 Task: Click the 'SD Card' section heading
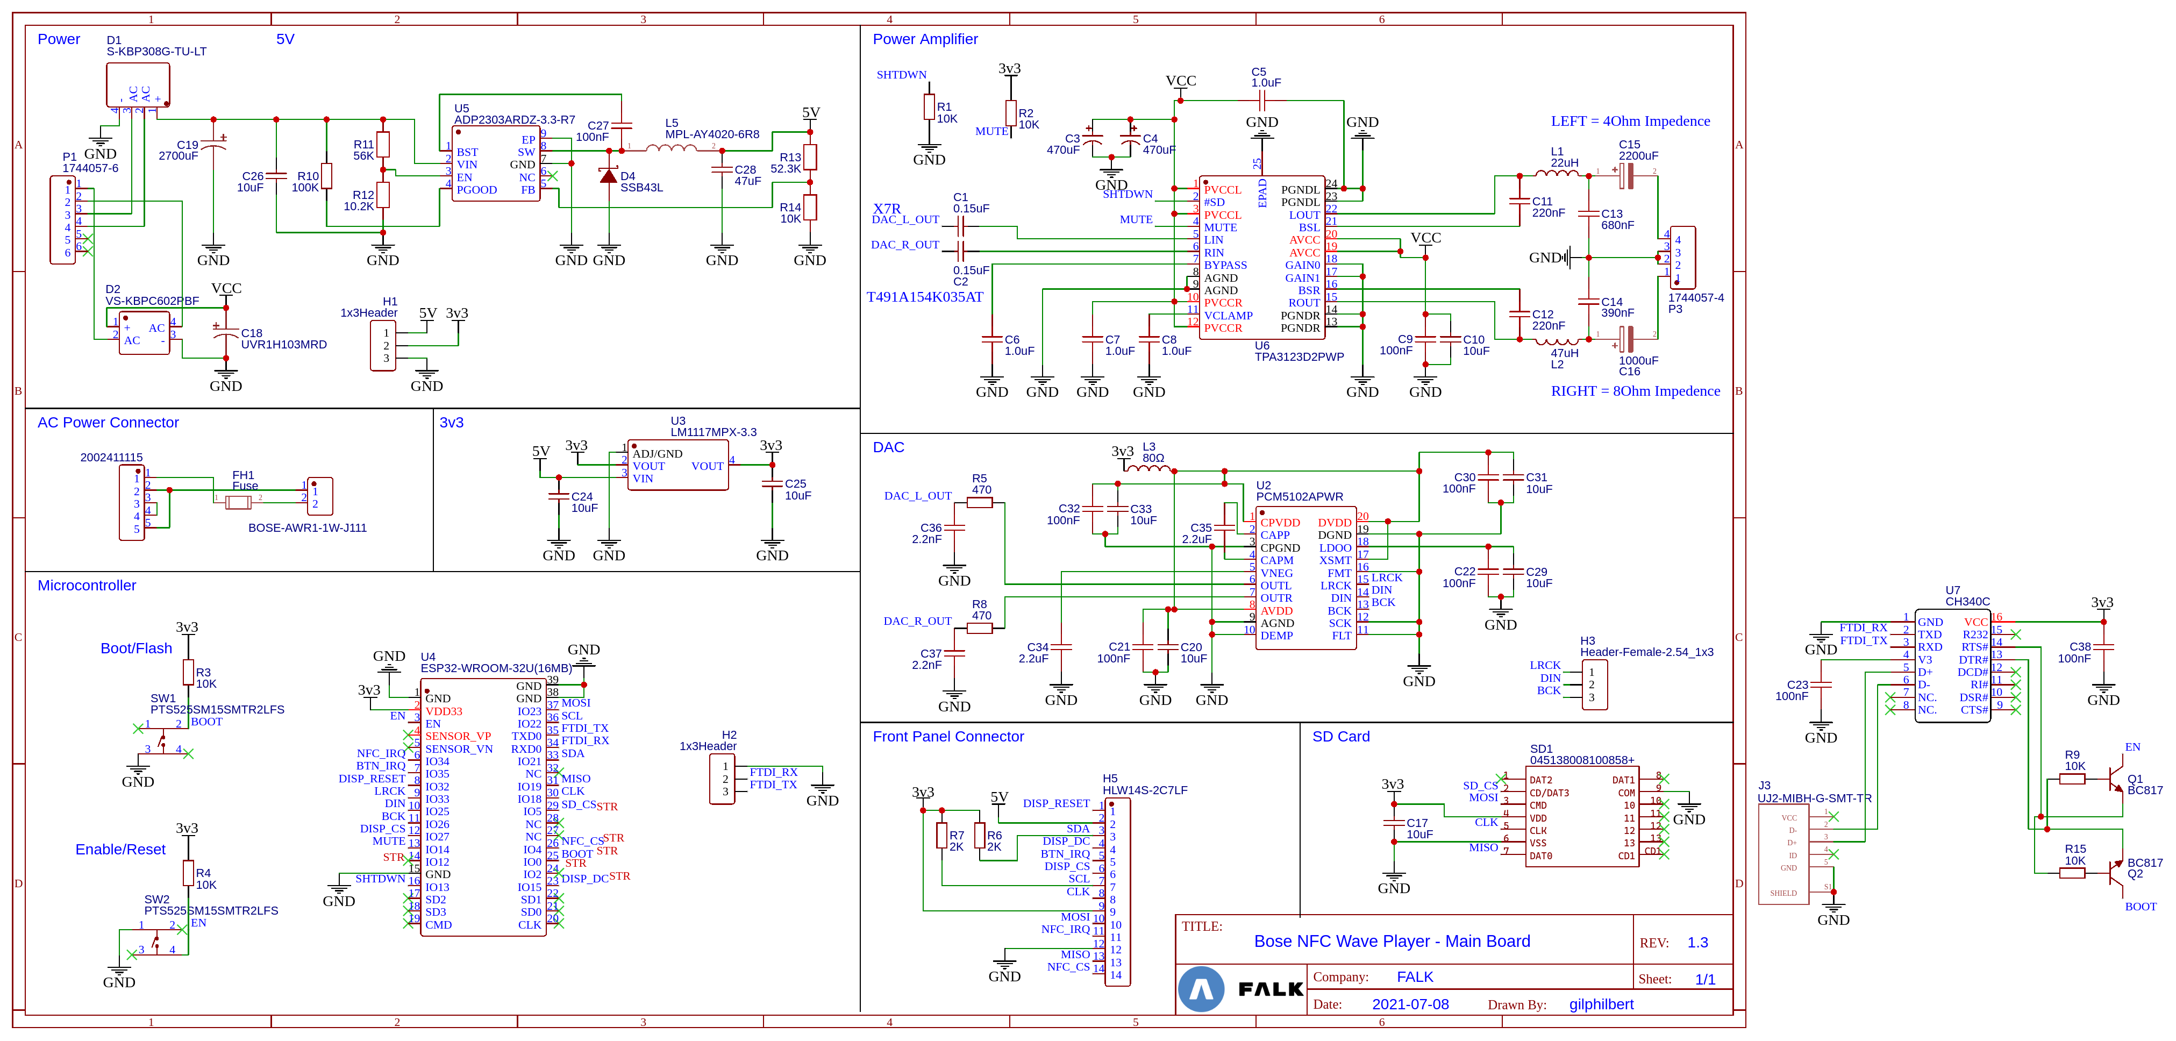[x=1340, y=737]
